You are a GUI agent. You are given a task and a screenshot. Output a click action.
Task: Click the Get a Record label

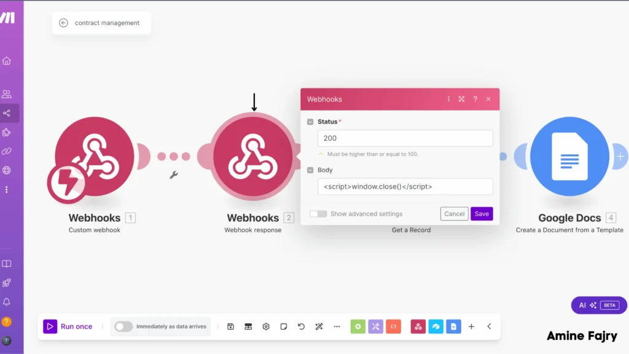tap(411, 230)
